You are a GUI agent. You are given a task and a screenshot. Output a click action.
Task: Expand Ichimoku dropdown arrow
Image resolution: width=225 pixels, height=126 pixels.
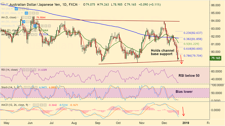tap(30, 26)
